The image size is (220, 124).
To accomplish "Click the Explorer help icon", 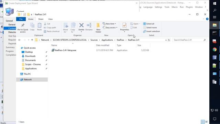I will [x=207, y=19].
